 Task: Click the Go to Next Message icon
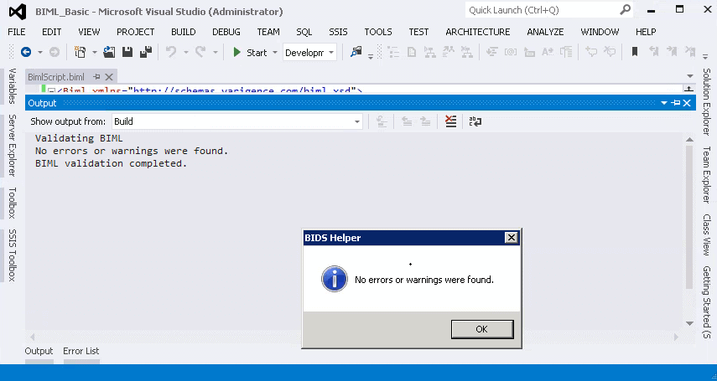(x=425, y=121)
